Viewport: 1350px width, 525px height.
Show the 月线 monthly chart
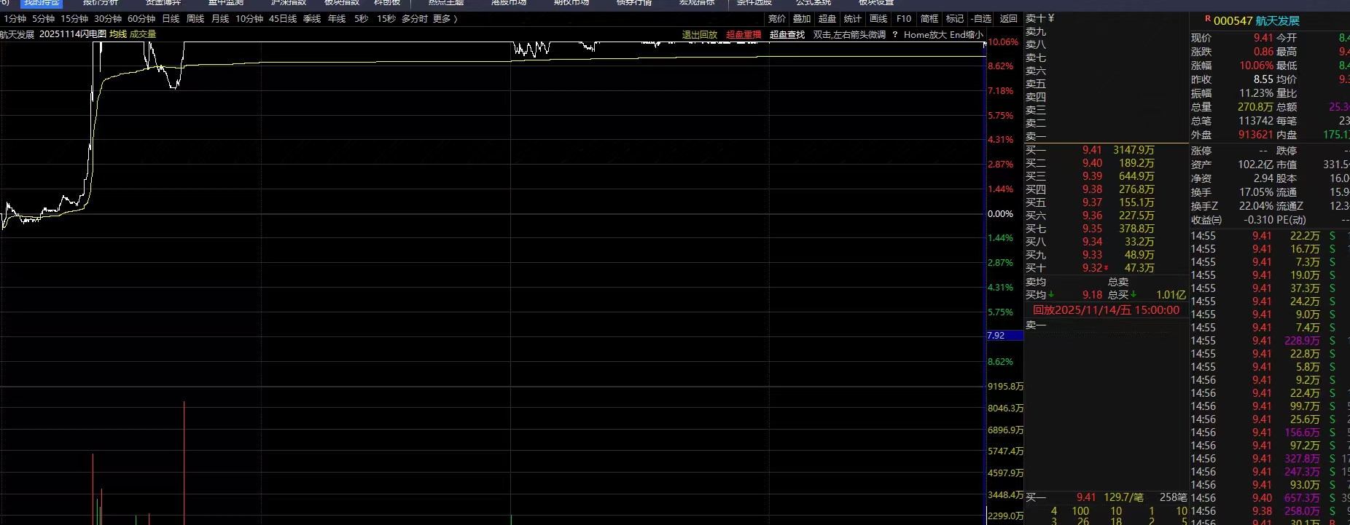coord(220,19)
